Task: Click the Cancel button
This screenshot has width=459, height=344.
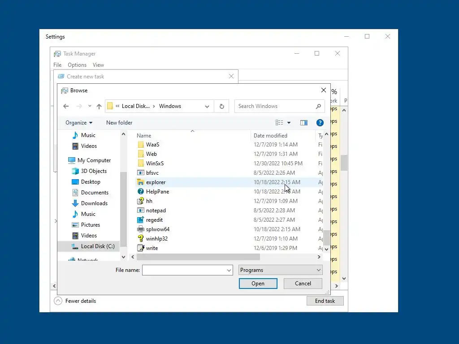Action: tap(303, 284)
